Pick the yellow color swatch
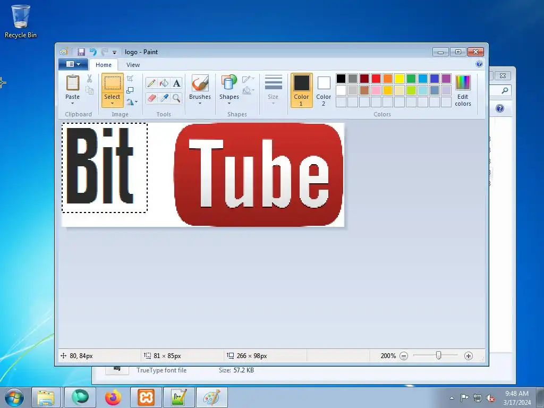Viewport: 544px width, 408px height. pos(399,79)
